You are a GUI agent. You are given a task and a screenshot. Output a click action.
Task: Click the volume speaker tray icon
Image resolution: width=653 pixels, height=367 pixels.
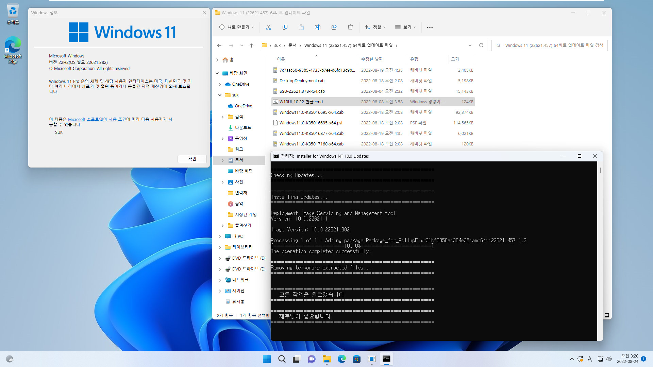(609, 359)
